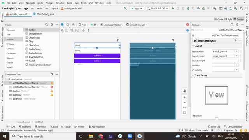Image resolution: width=249 pixels, height=140 pixels.
Task: Select TextView in the component tree
Action: (17, 99)
